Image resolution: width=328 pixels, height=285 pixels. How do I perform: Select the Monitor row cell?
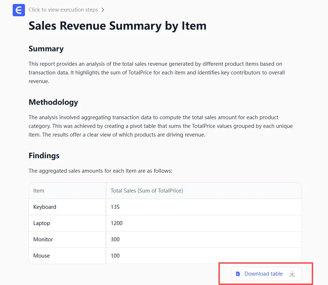tap(43, 239)
